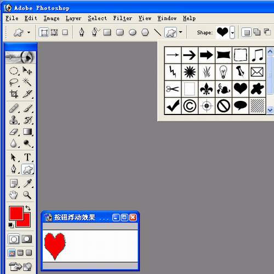
Task: Click the red foreground color swatch
Action: 16,213
